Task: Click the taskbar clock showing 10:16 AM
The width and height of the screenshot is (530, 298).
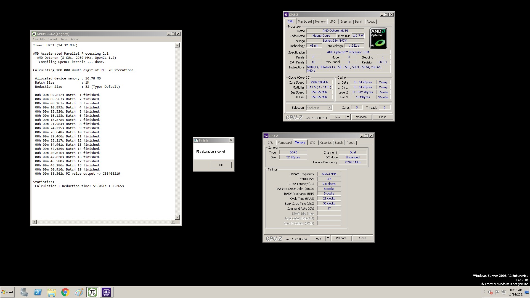Action: pyautogui.click(x=516, y=292)
